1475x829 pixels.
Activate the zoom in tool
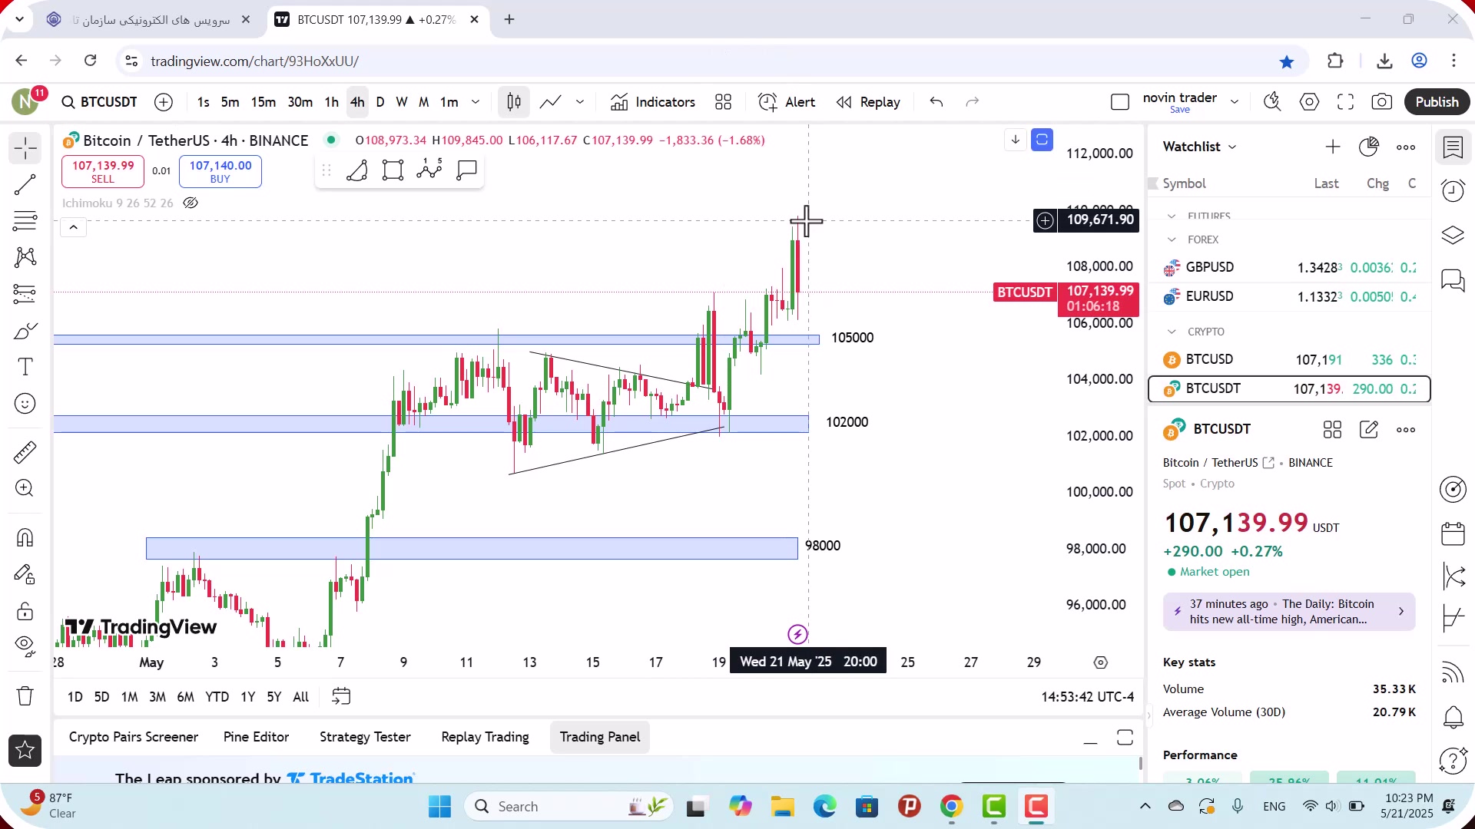[x=25, y=488]
